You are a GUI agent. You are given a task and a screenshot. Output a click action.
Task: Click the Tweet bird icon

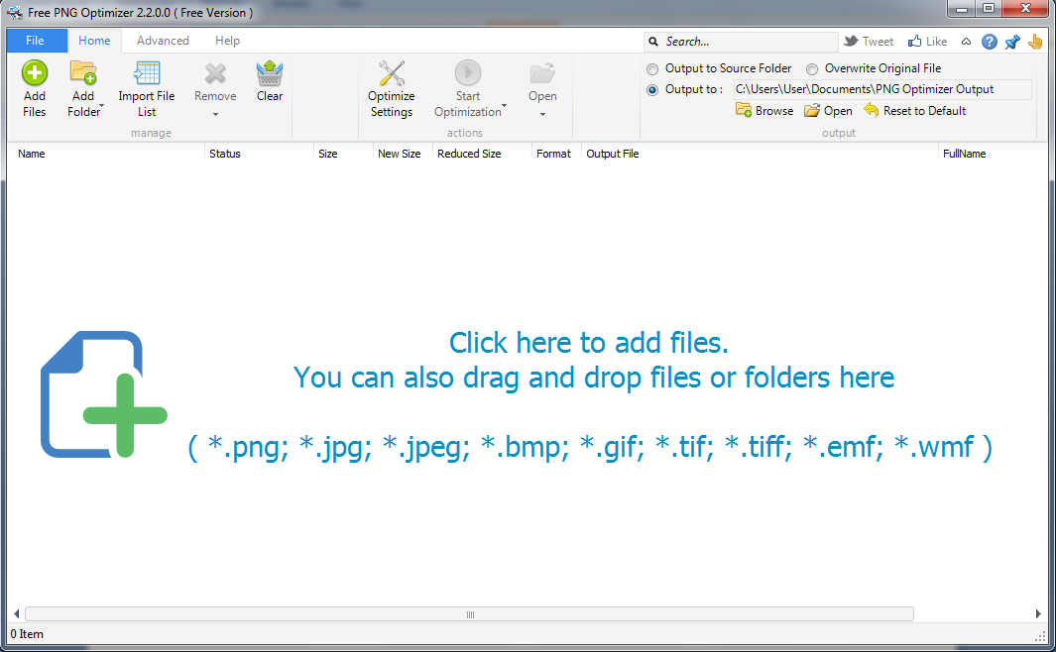[x=851, y=42]
